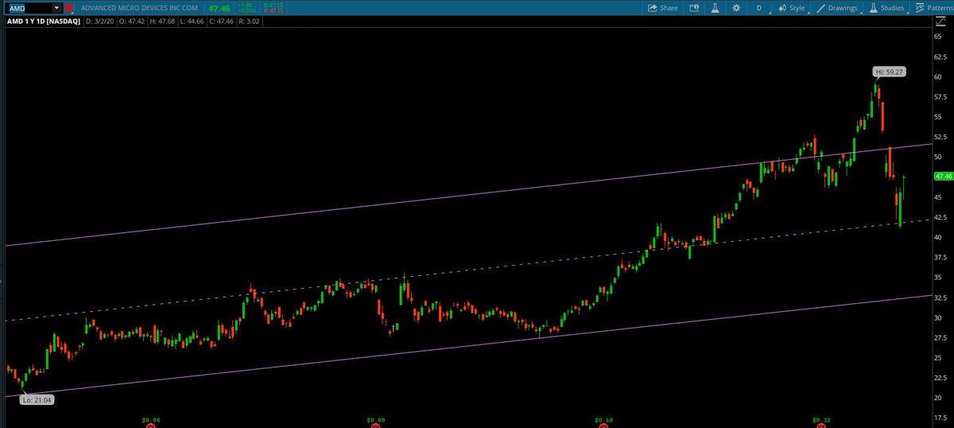Click the 62.5 price axis label
This screenshot has width=954, height=428.
tap(942, 57)
